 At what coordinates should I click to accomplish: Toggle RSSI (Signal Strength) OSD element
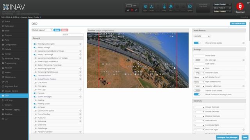coord(35,44)
